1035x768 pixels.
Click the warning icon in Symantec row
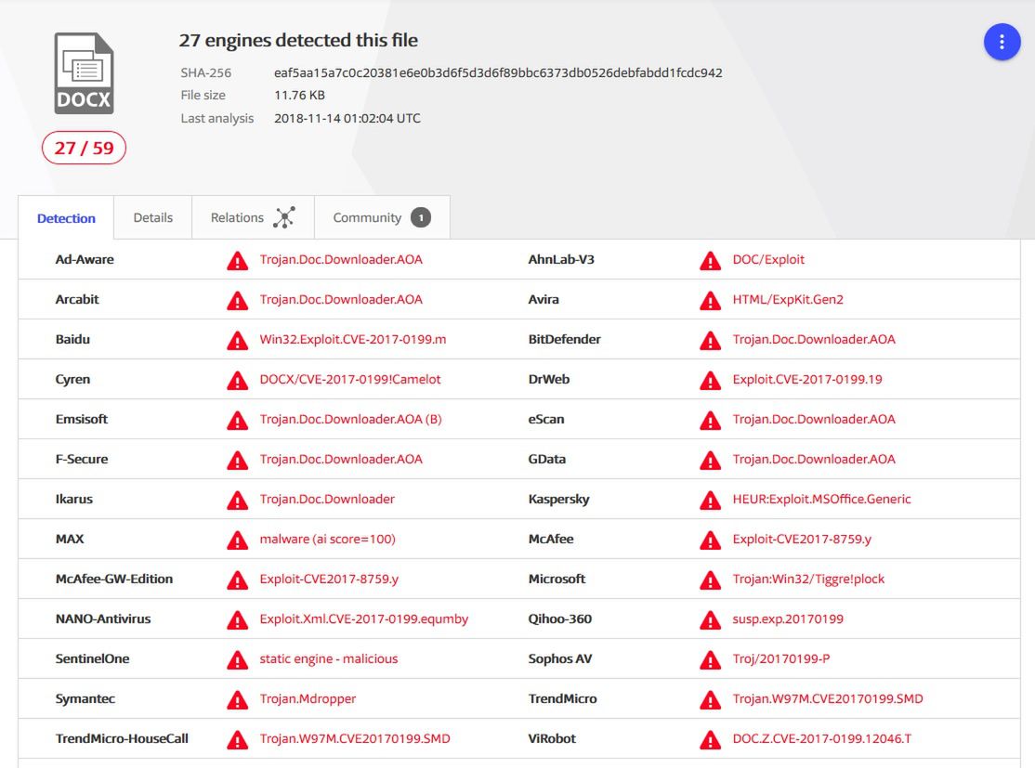[238, 699]
